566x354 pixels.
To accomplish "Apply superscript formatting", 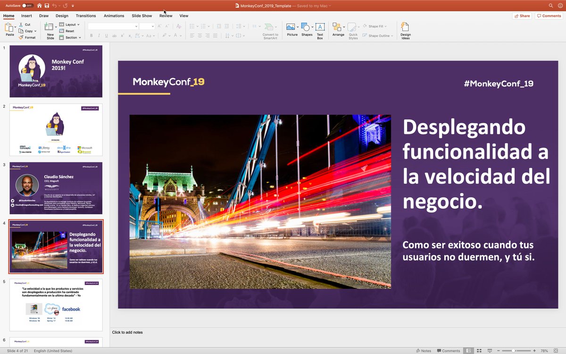I will (122, 35).
